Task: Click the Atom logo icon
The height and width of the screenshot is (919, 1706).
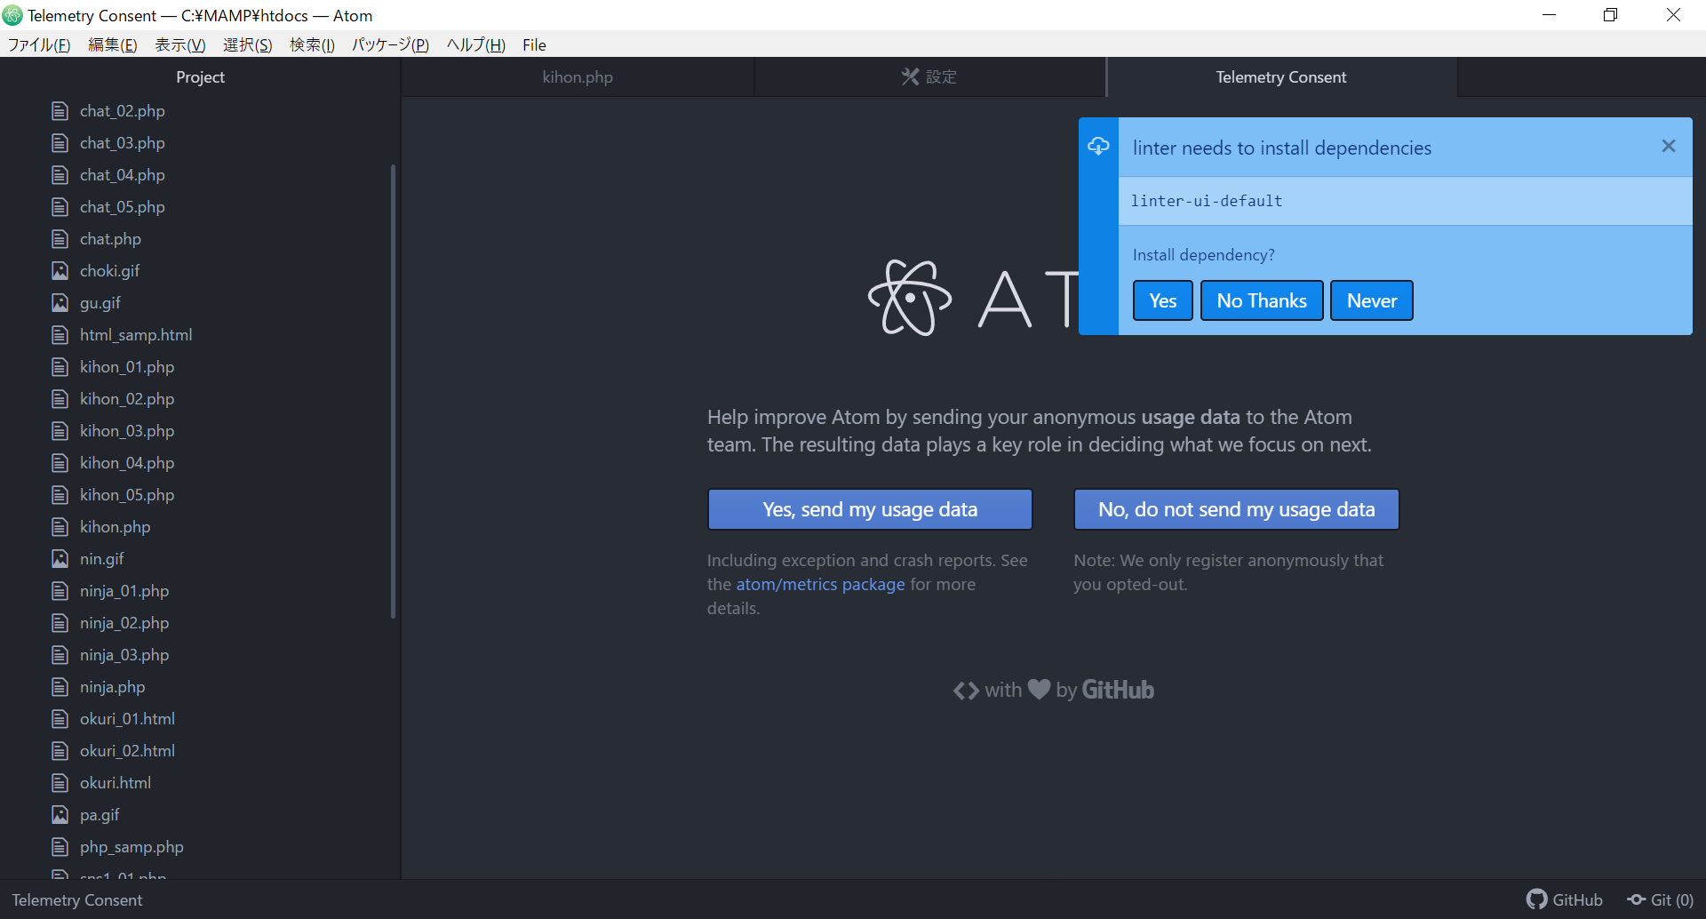Action: 910,298
